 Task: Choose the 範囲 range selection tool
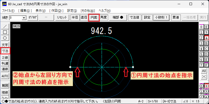pyautogui.click(x=5, y=86)
